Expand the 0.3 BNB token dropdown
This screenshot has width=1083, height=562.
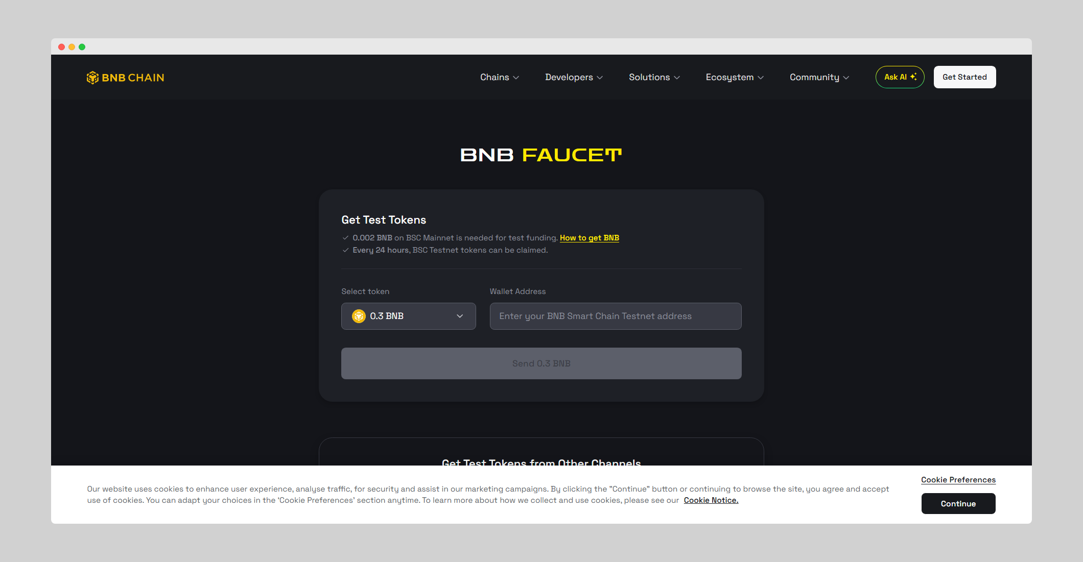point(408,316)
